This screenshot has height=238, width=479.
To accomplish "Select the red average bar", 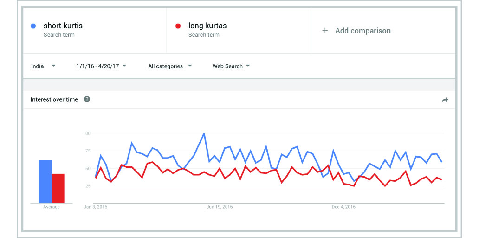I will (x=58, y=188).
